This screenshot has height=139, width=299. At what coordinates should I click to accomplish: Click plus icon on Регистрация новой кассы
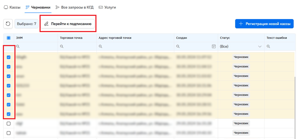241,24
